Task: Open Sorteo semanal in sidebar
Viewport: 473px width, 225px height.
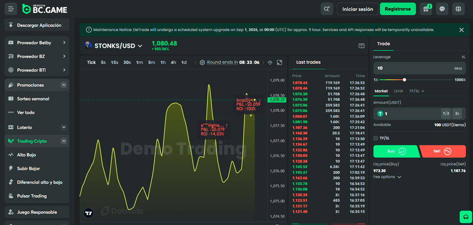Action: (x=37, y=99)
